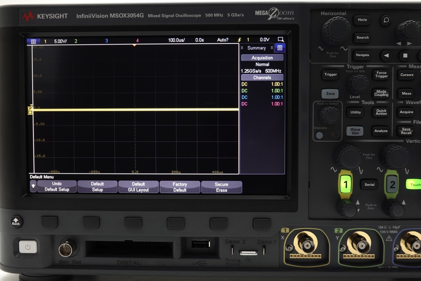
Task: Toggle channel 2 key
Action: pyautogui.click(x=392, y=184)
